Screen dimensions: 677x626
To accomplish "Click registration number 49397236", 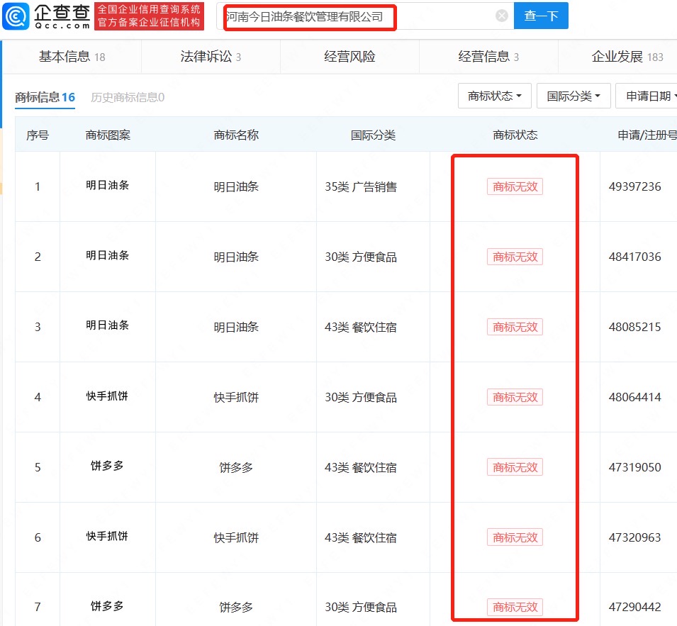I will 634,186.
